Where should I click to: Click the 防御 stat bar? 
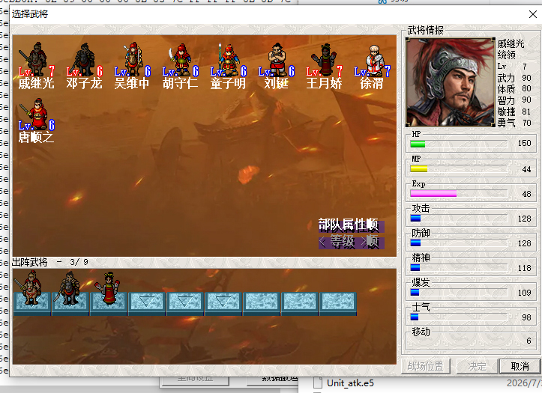[459, 243]
